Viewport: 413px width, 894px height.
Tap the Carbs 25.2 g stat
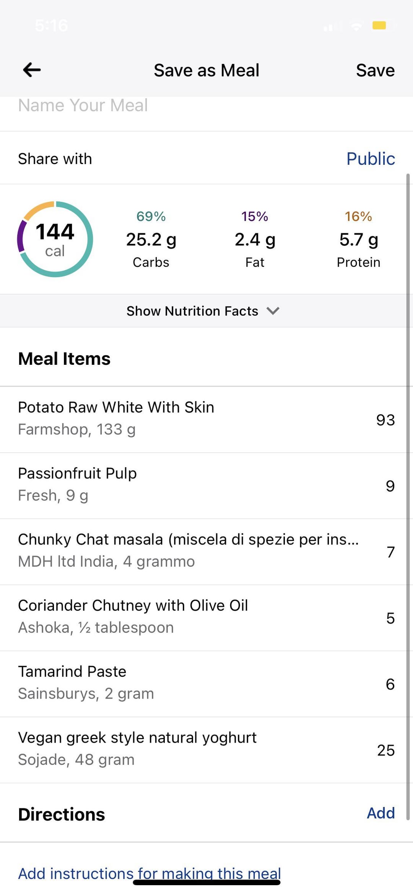tap(151, 239)
